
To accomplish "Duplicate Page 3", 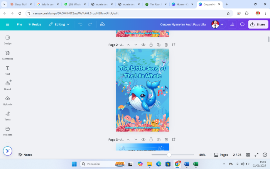I will (159, 140).
